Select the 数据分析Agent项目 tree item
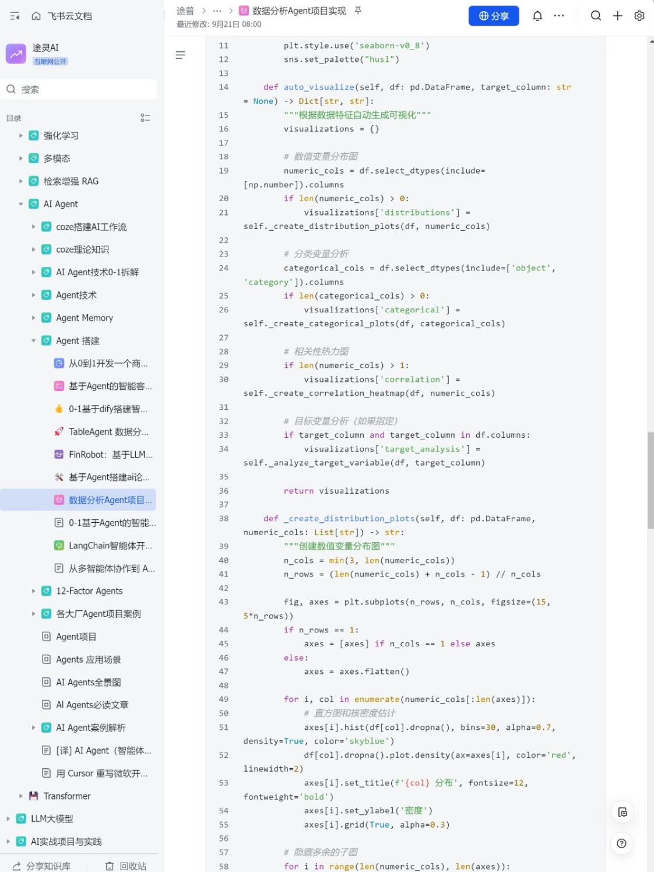 click(79, 500)
